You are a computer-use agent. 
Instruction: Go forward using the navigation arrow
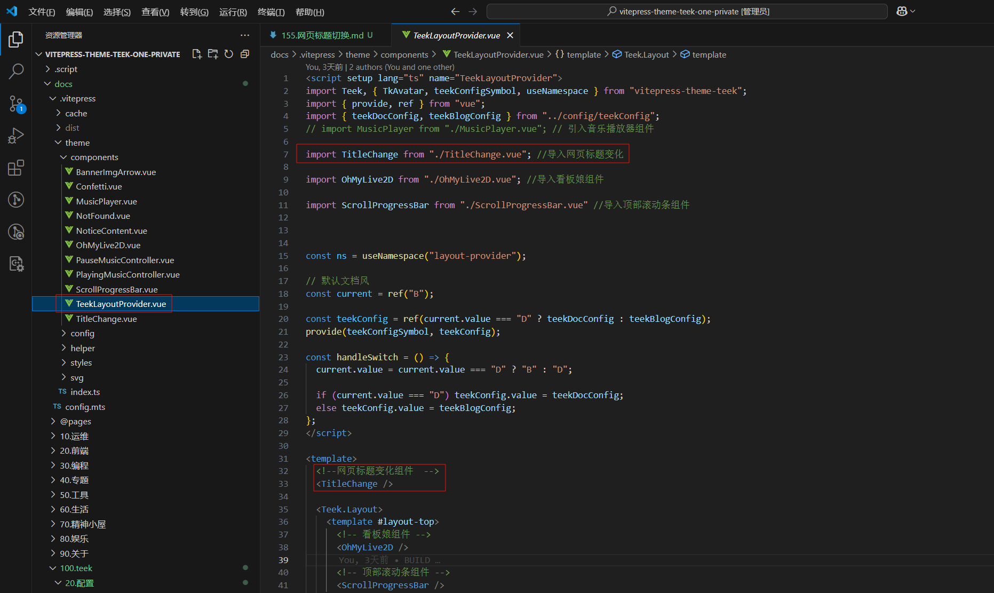[x=473, y=11]
